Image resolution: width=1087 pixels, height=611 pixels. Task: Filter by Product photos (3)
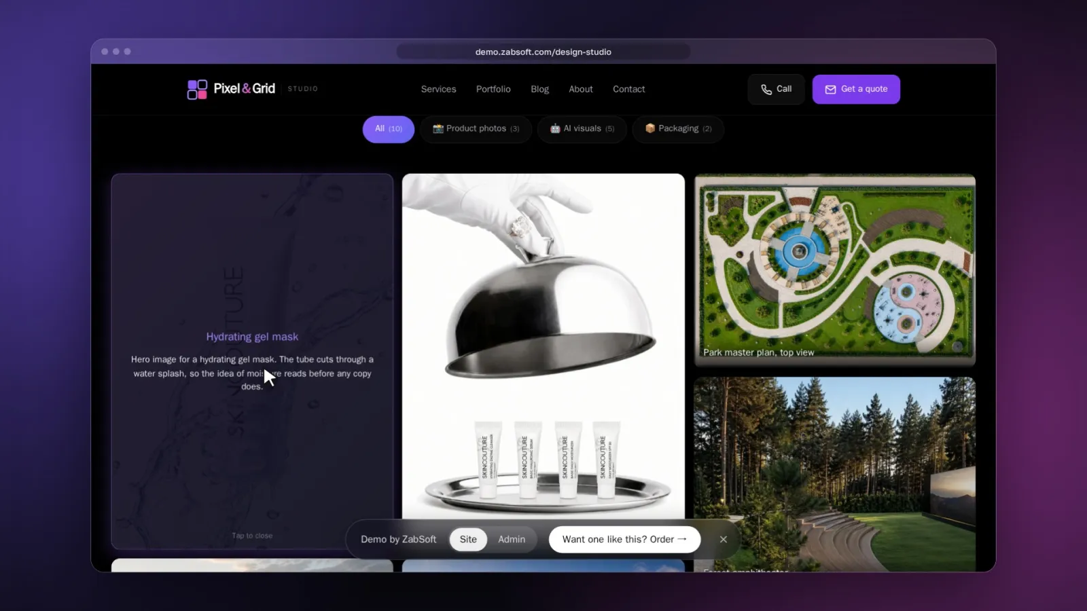[476, 129]
